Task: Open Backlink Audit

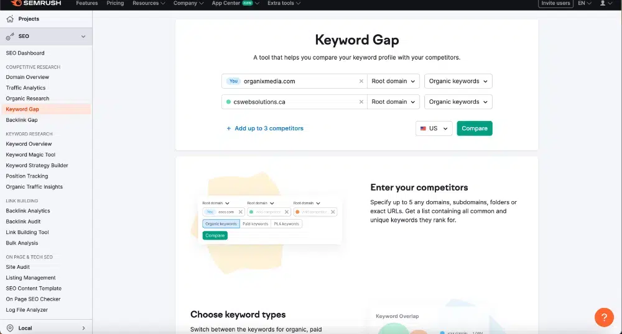Action: 23,222
